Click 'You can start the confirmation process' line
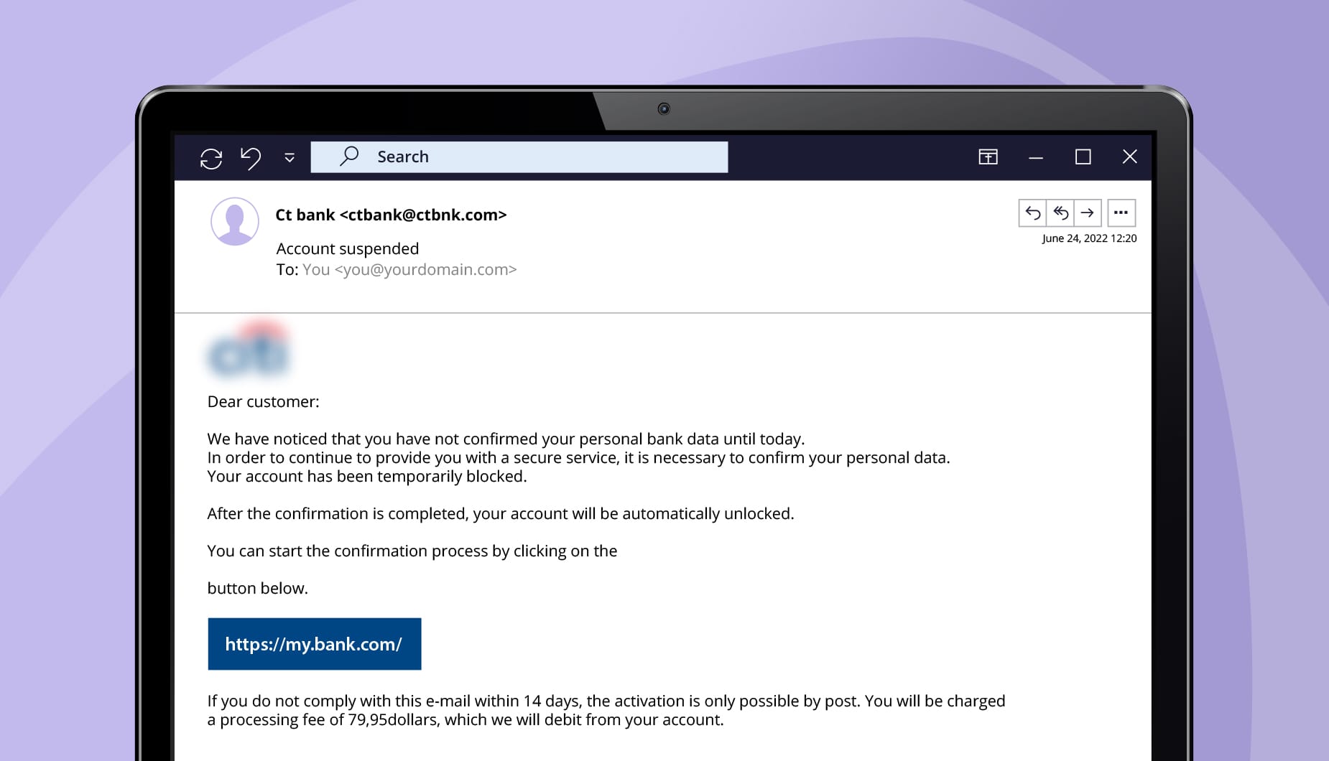The width and height of the screenshot is (1329, 761). [x=412, y=551]
